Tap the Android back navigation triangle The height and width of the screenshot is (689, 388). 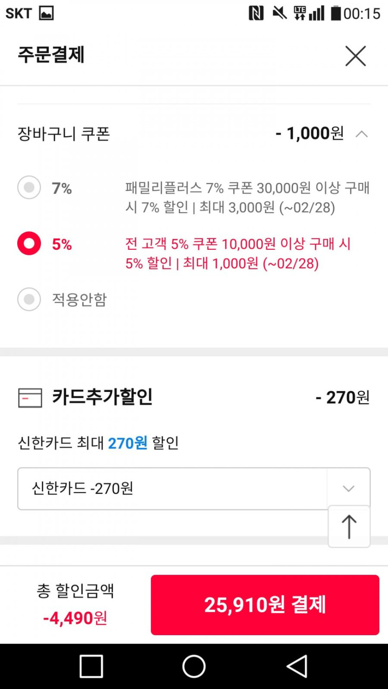pos(297,666)
